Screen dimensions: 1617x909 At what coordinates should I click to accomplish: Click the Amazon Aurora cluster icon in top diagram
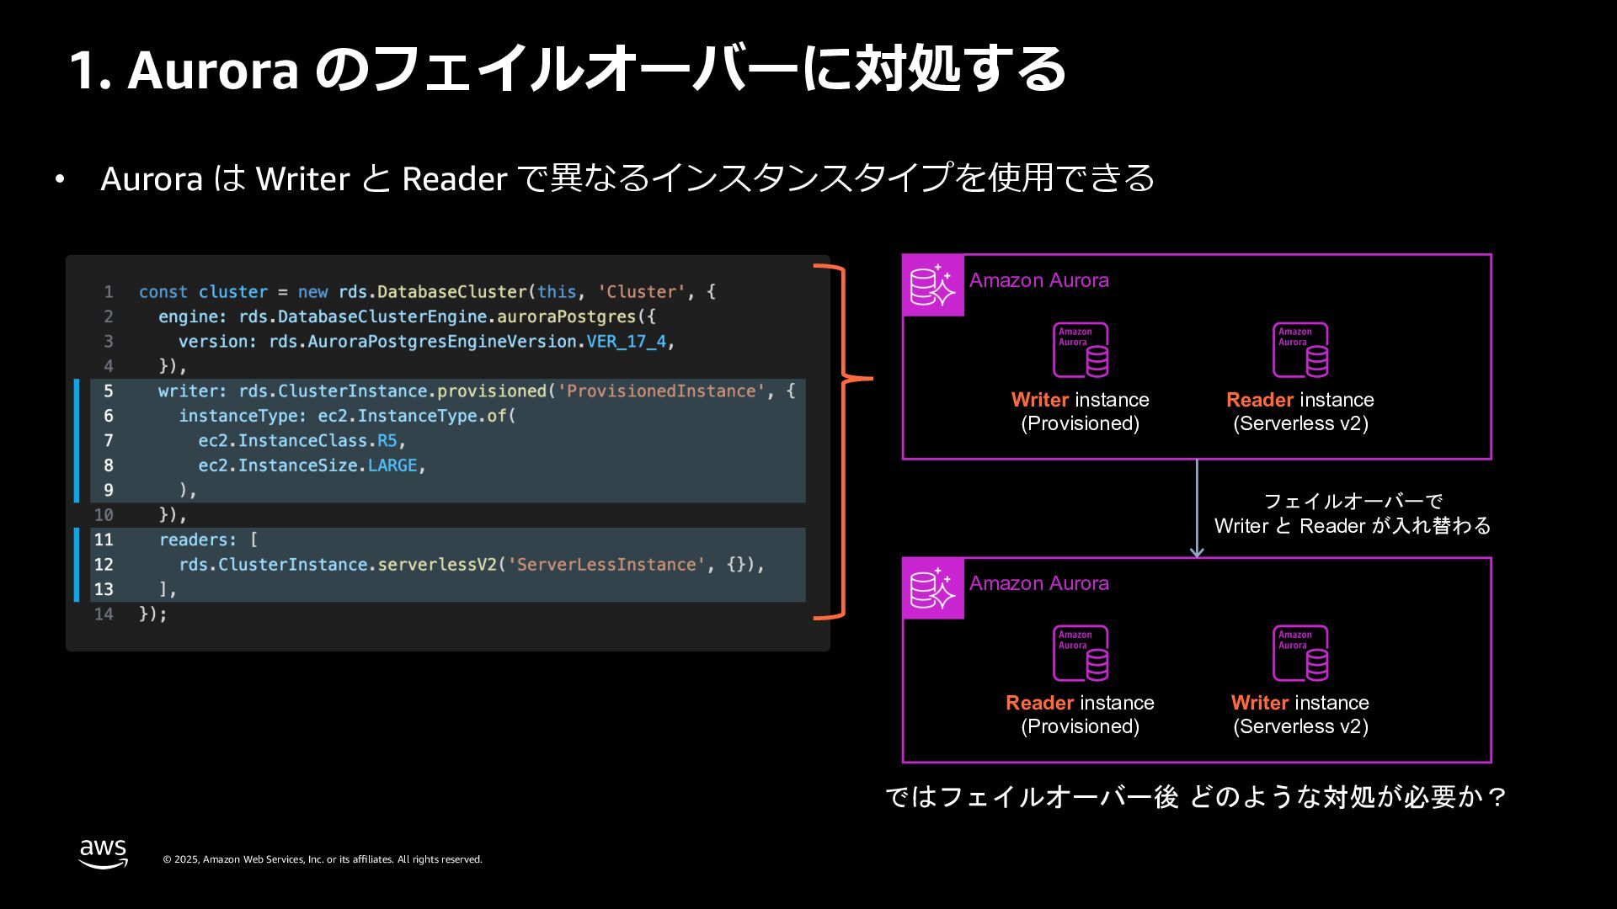click(x=933, y=285)
